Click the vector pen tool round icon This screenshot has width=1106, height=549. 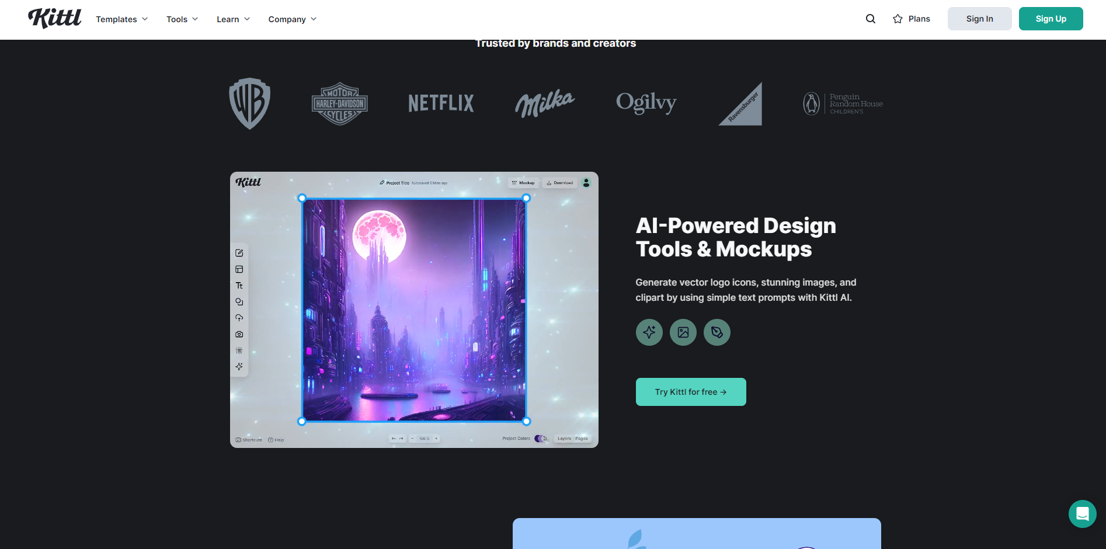coord(717,332)
